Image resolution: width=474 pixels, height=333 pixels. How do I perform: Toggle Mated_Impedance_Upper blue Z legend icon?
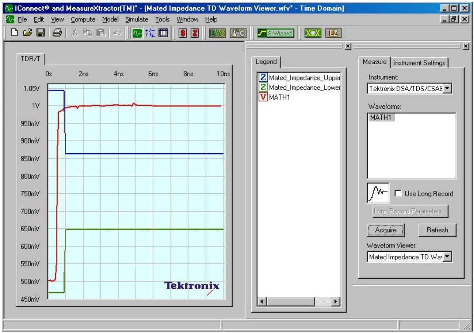click(x=263, y=78)
